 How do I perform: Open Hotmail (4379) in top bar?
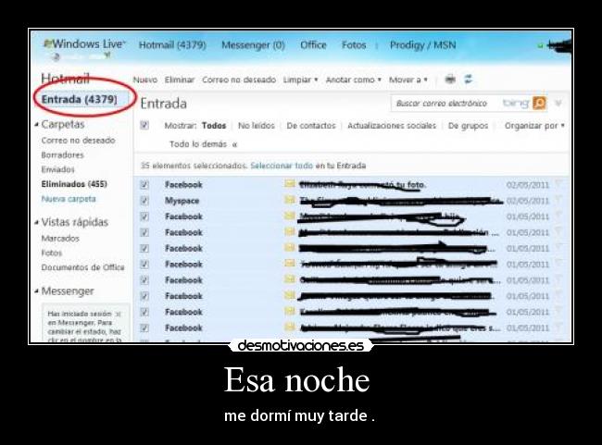pyautogui.click(x=172, y=45)
